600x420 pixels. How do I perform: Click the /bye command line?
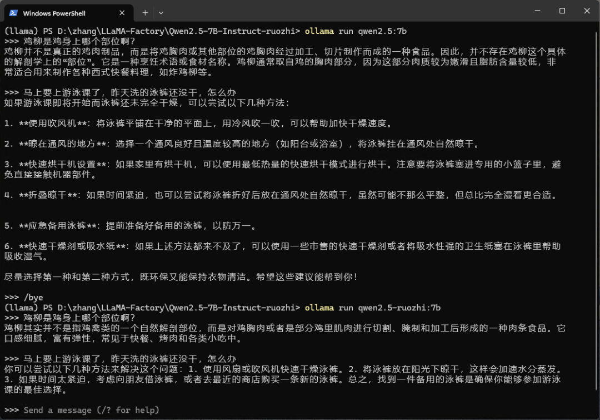[24, 298]
